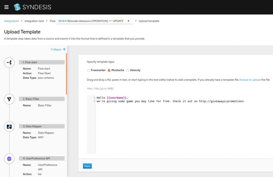Choose the Mustache template type
The width and height of the screenshot is (273, 177).
coord(109,70)
